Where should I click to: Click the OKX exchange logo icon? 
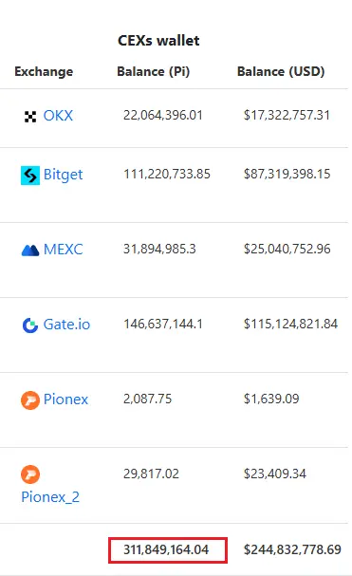30,117
